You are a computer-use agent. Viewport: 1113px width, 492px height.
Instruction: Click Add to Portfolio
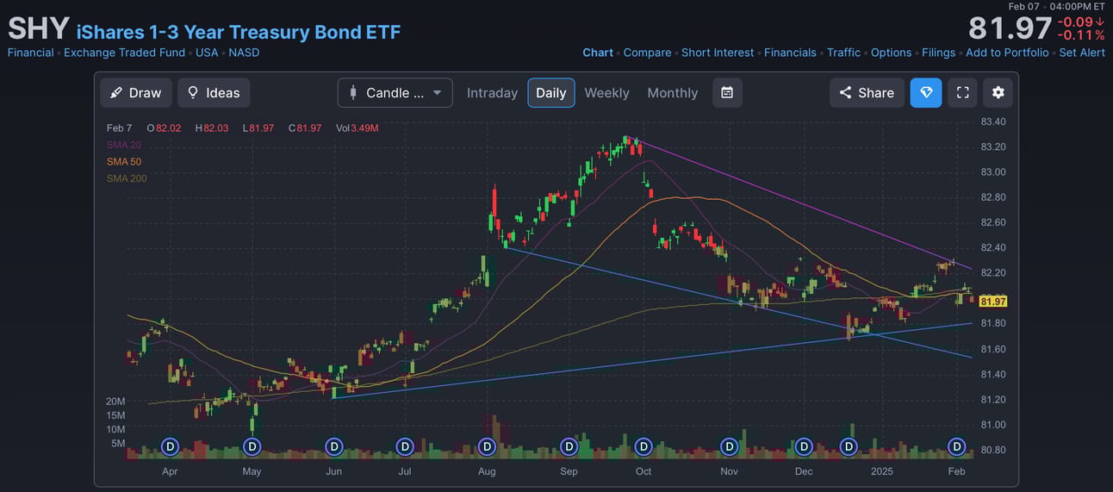pyautogui.click(x=1007, y=53)
